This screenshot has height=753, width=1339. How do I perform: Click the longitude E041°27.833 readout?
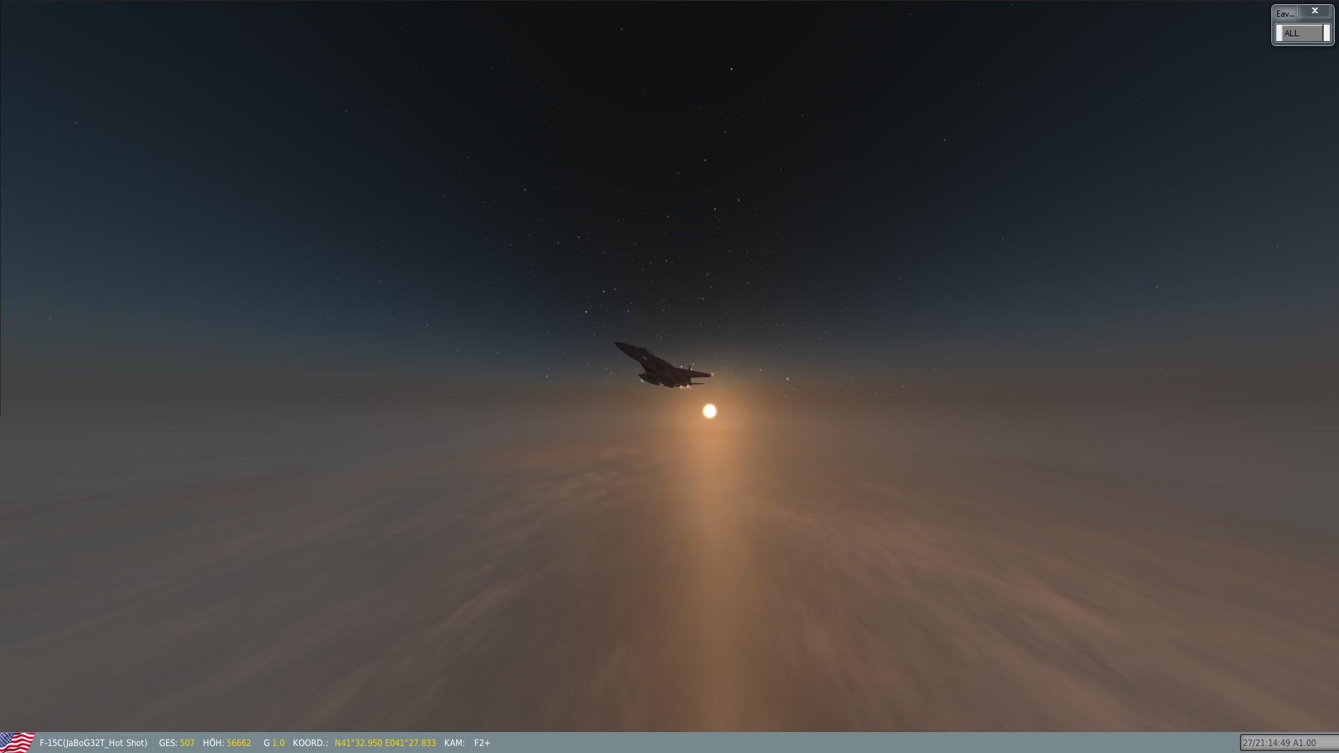(410, 743)
